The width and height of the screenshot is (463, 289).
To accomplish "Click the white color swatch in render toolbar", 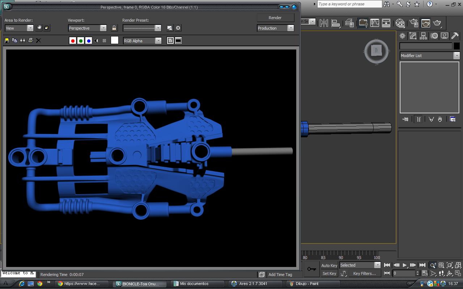I will [x=115, y=40].
